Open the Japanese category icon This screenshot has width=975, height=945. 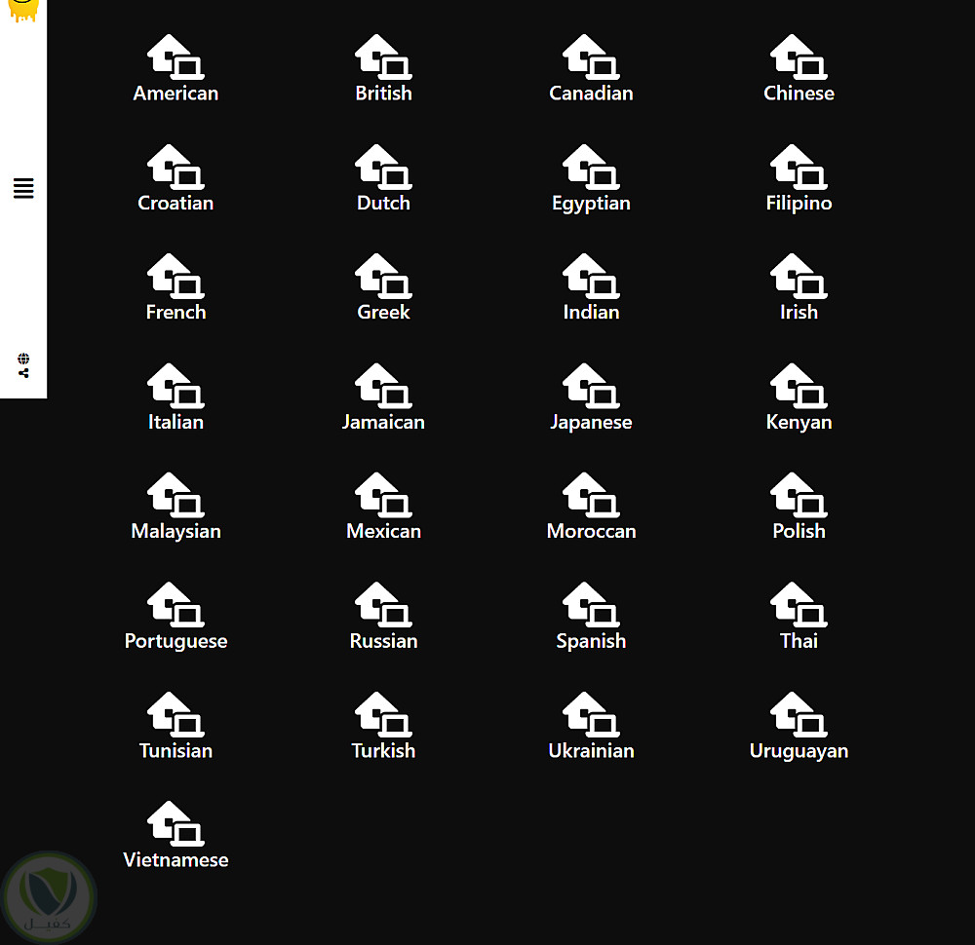(x=592, y=386)
